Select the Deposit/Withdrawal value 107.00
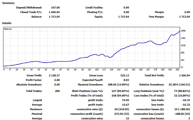 coord(55,8)
